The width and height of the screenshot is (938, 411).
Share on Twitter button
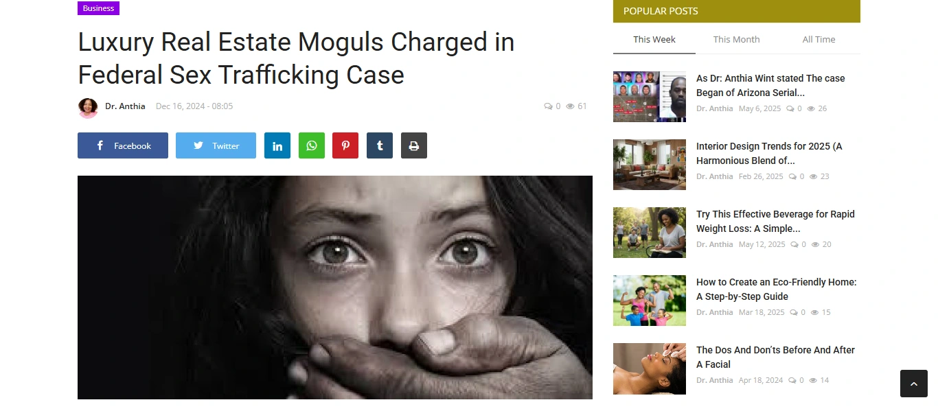(x=216, y=145)
